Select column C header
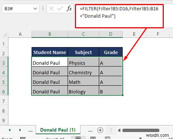Screen dimensions: 173x139 tap(83, 34)
